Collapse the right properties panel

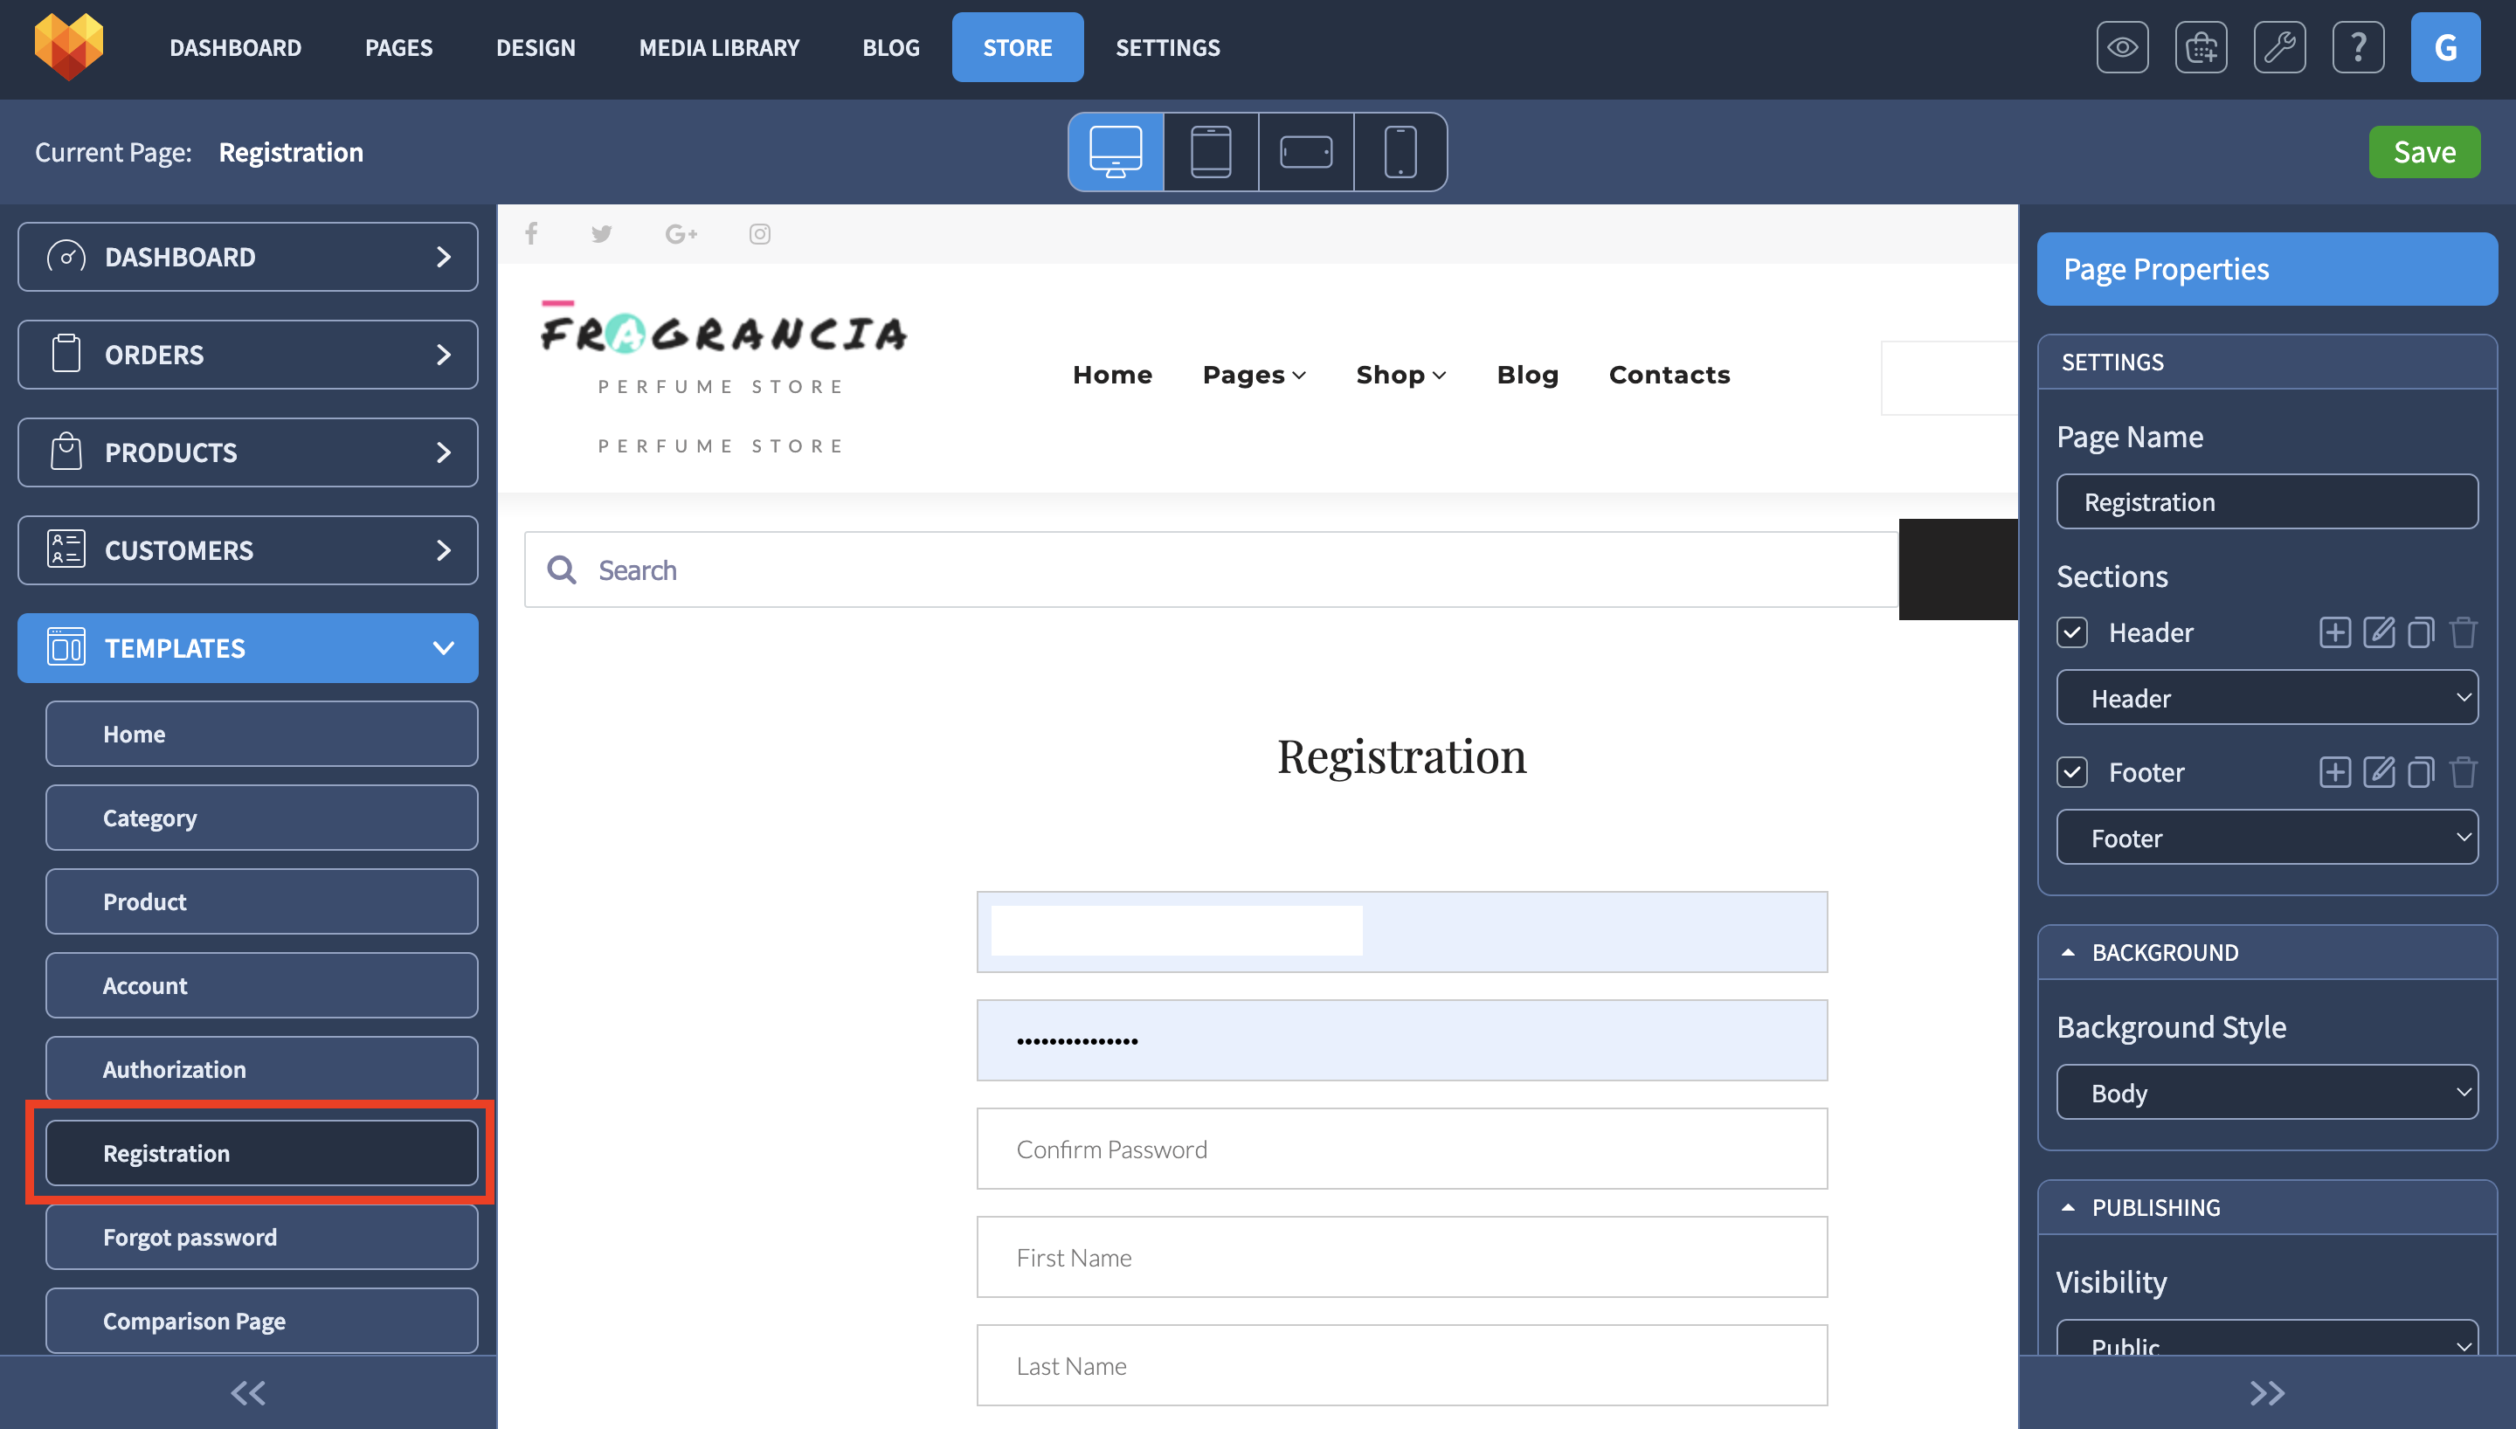click(2267, 1392)
